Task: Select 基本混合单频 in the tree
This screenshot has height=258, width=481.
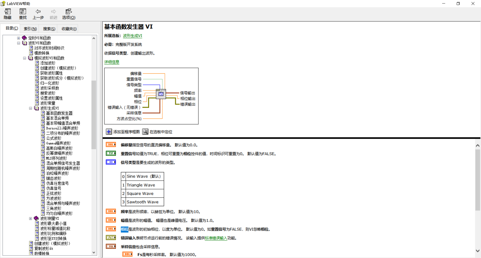Action: coord(57,118)
